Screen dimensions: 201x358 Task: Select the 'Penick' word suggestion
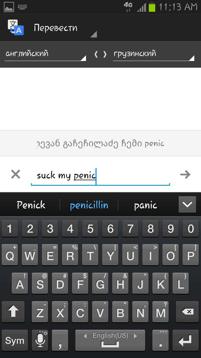click(x=31, y=205)
